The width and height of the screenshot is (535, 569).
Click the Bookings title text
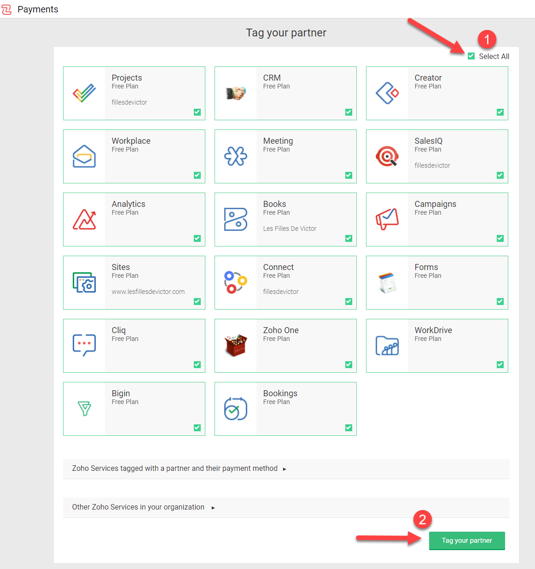[x=280, y=393]
